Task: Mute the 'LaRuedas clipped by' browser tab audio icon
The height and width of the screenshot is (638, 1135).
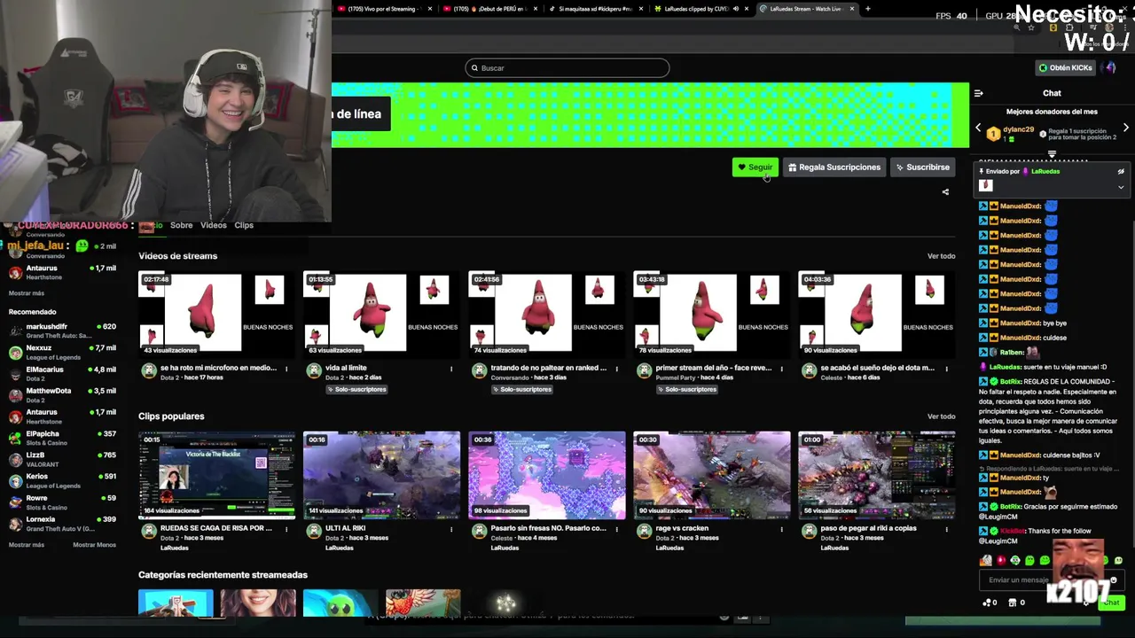Action: (736, 9)
